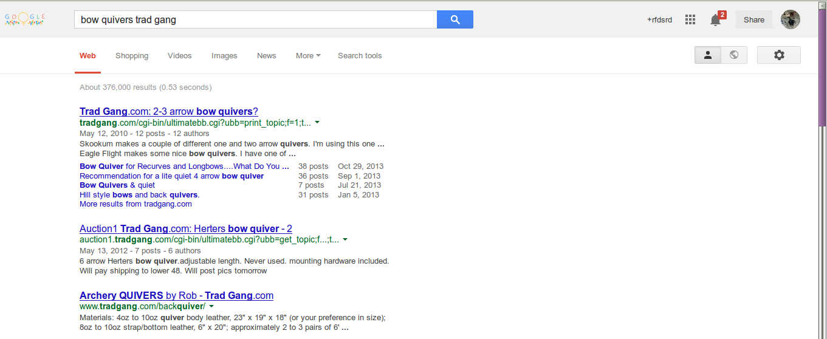The width and height of the screenshot is (827, 339).
Task: Open the account profile picture
Action: point(791,19)
